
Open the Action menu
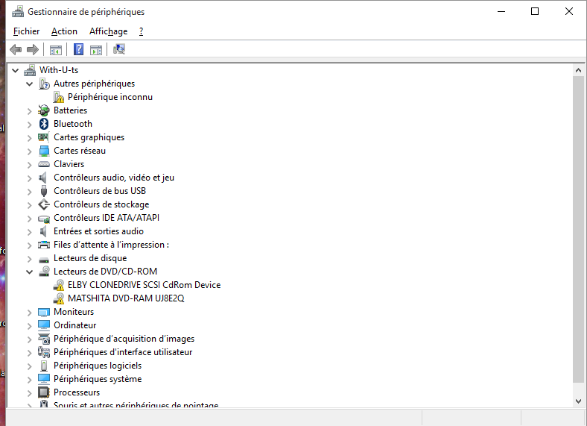click(x=64, y=31)
